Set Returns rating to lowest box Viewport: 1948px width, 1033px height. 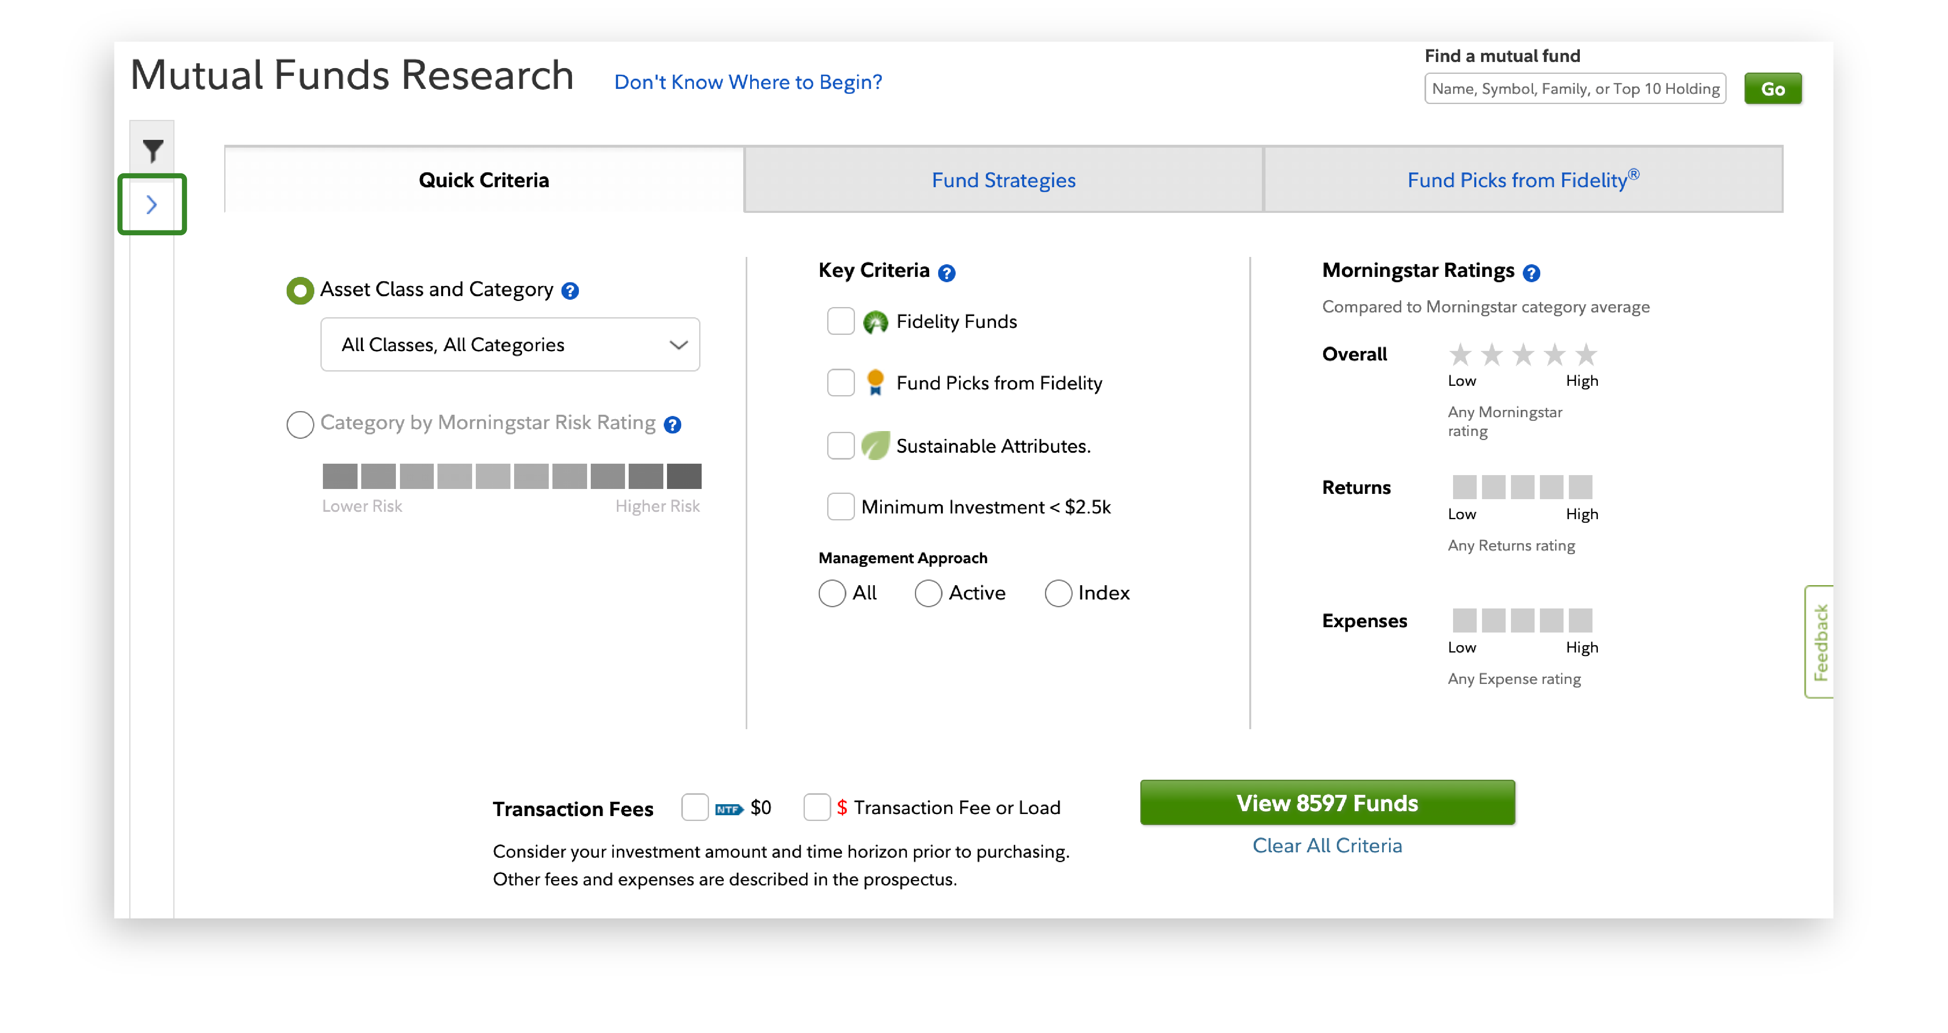[x=1464, y=487]
